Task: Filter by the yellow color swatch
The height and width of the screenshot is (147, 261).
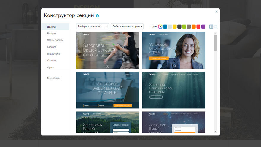Action: pyautogui.click(x=175, y=26)
